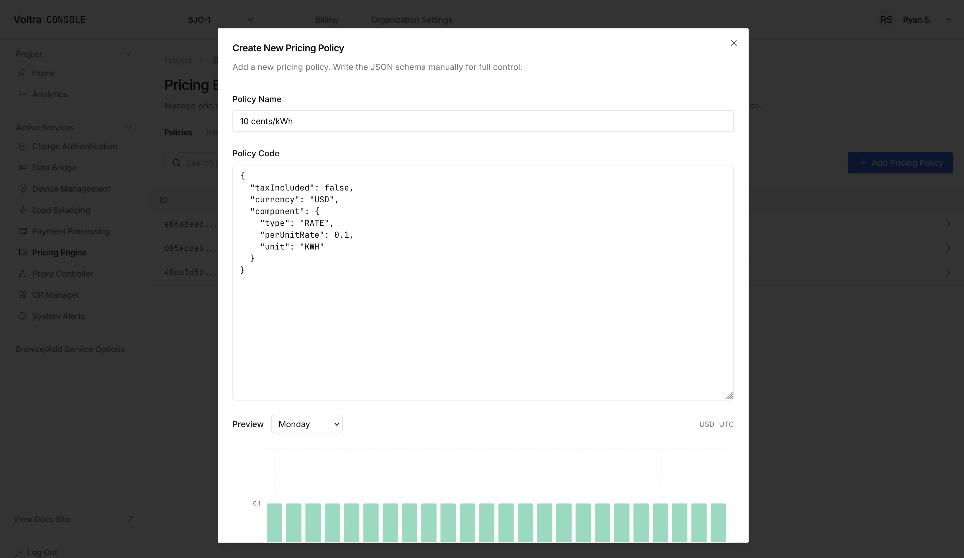Collapse the Active Services section
This screenshot has height=558, width=964.
click(x=129, y=127)
